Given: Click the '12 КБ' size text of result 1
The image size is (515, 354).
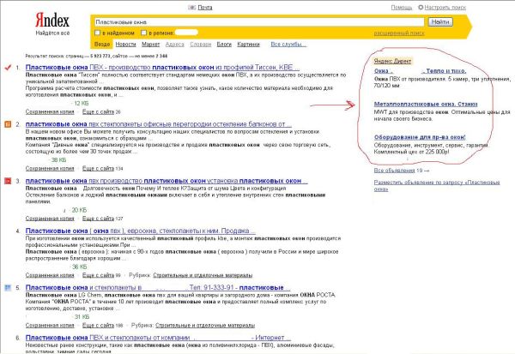Looking at the screenshot, I should point(82,104).
